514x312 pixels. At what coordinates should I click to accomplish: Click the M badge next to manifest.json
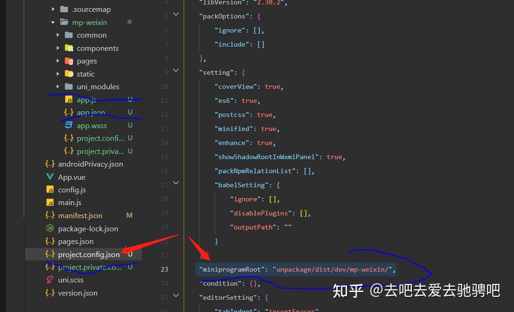click(x=129, y=215)
